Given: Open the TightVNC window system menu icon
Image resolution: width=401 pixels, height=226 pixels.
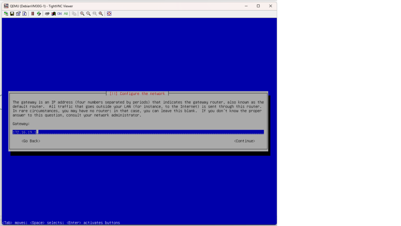Looking at the screenshot, I should point(6,6).
